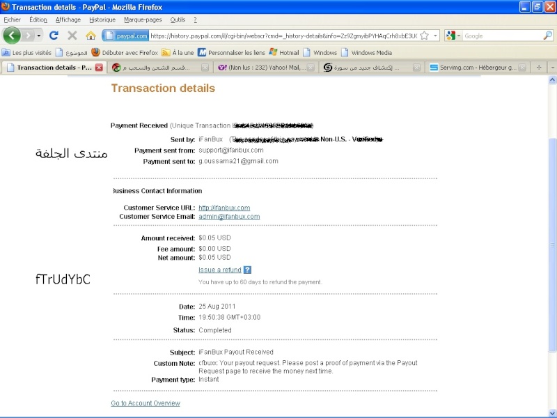The width and height of the screenshot is (557, 418).
Task: Open the URL bar history dropdown
Action: click(x=436, y=36)
